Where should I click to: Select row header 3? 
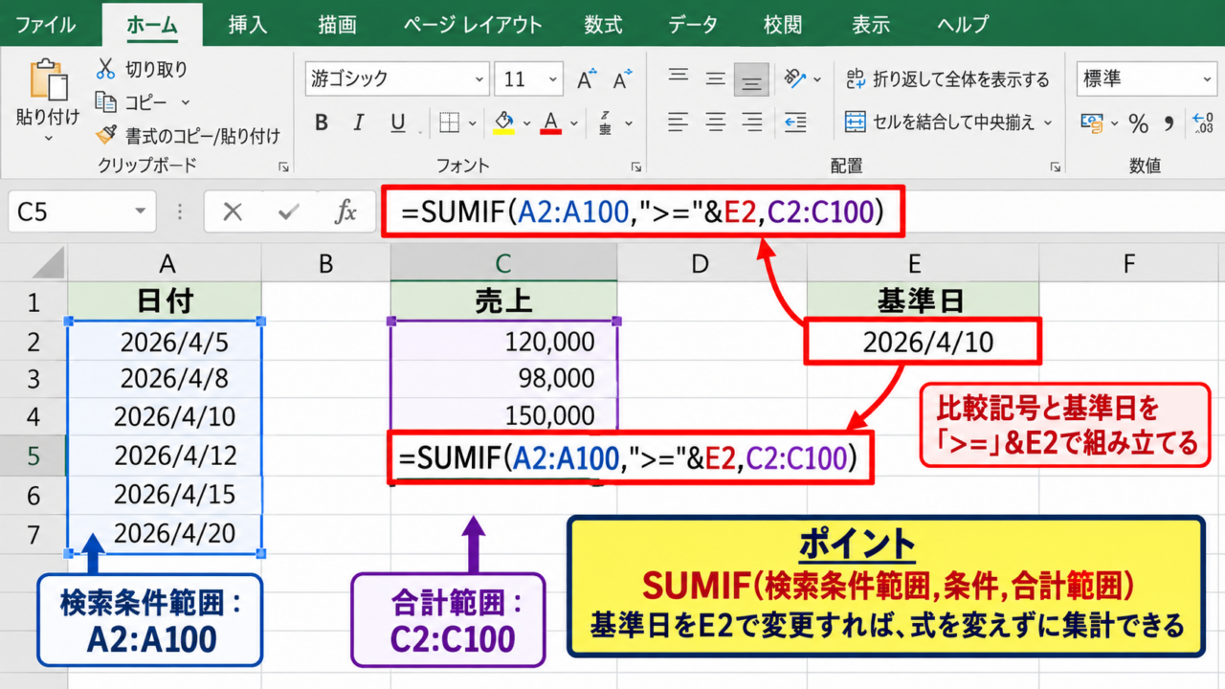[x=33, y=379]
